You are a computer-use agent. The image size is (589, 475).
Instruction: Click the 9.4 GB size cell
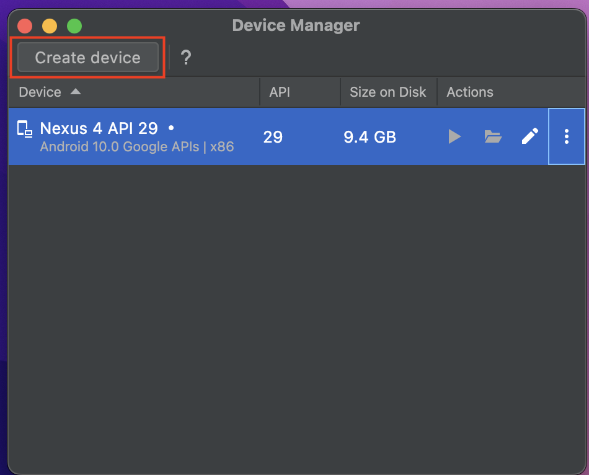click(x=370, y=137)
